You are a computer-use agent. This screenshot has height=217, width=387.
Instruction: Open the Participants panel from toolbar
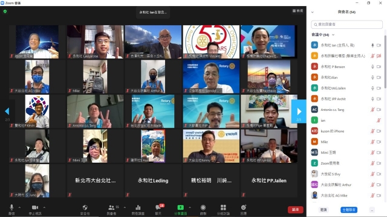pos(111,207)
